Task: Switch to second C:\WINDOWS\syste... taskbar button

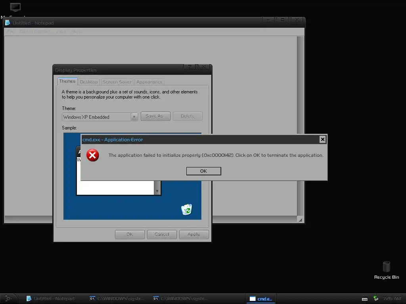Action: 180,298
